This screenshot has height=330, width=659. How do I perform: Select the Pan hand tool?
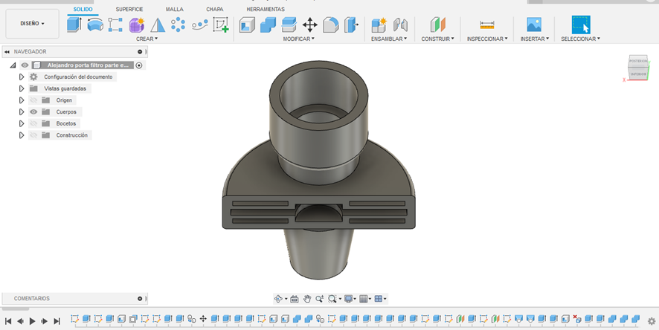[x=306, y=299]
